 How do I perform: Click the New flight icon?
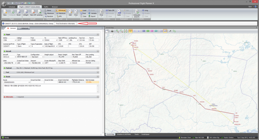(5, 13)
